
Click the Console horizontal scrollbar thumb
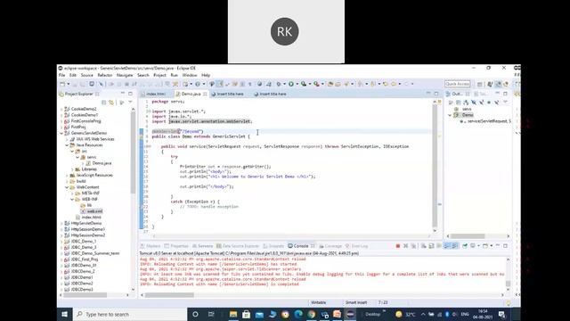tap(169, 295)
